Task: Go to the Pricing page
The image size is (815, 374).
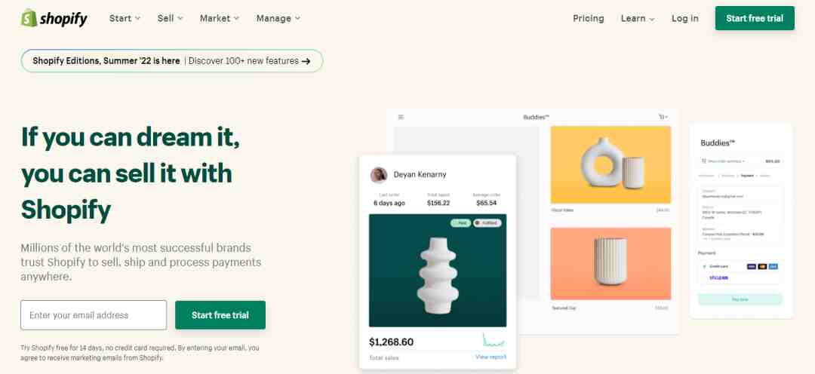Action: (x=589, y=19)
